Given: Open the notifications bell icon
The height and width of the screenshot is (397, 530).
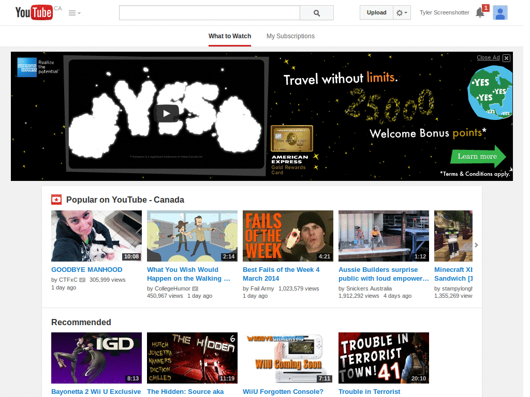Looking at the screenshot, I should 480,13.
